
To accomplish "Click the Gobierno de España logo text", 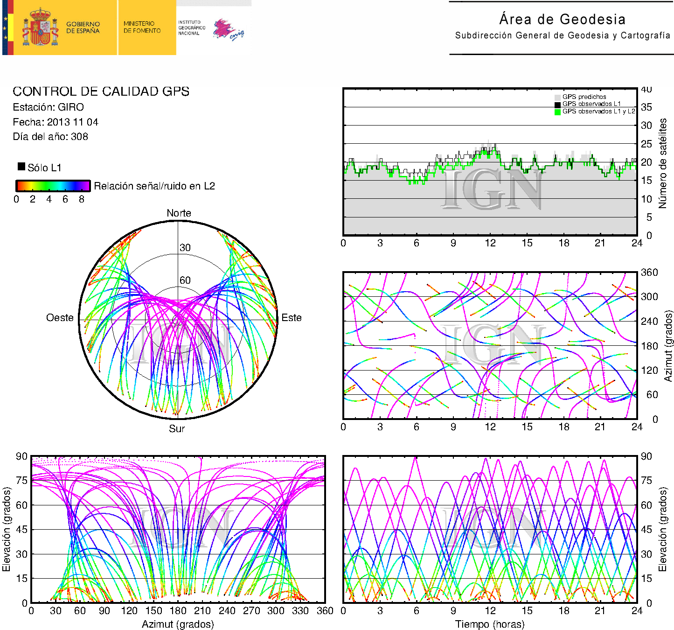I will [83, 28].
